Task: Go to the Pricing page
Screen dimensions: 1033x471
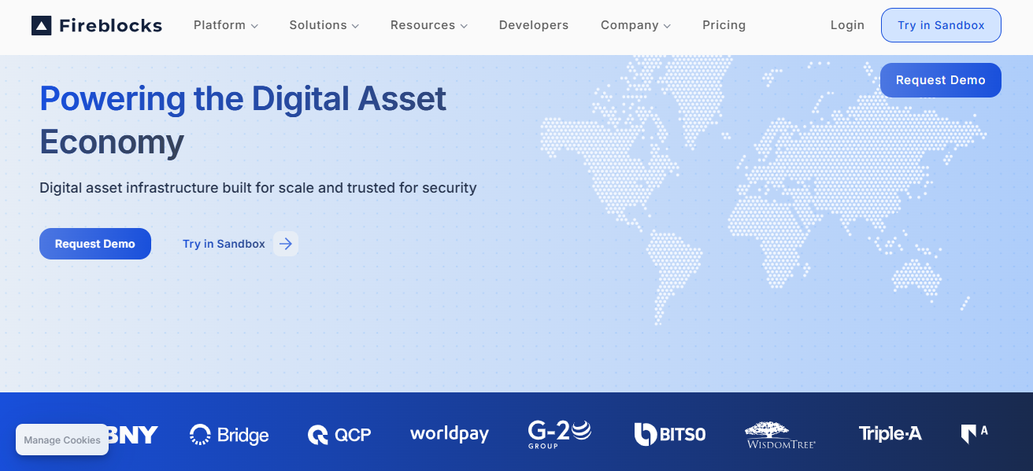Action: point(724,25)
